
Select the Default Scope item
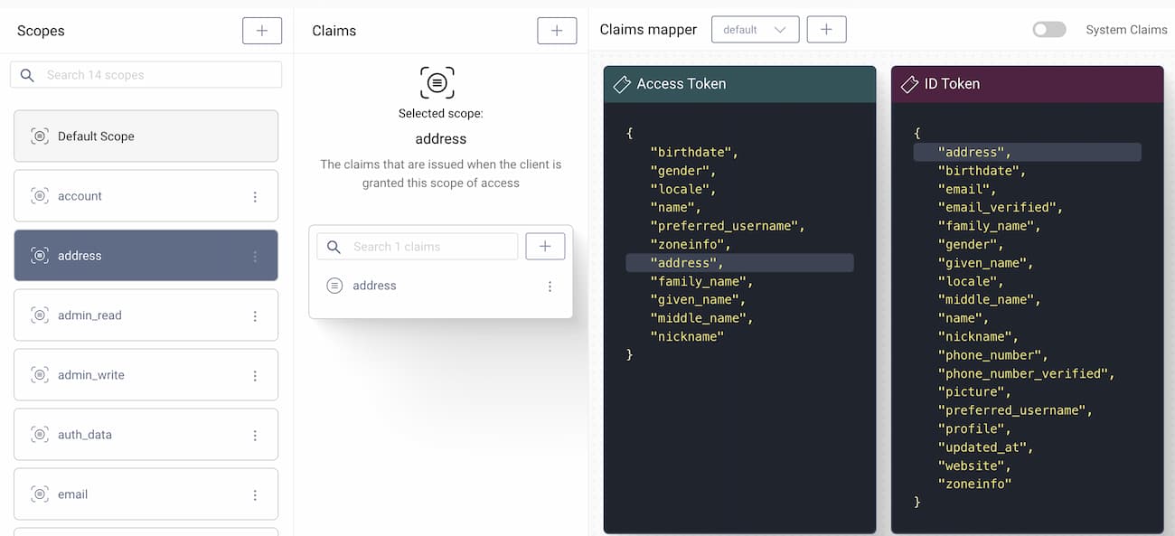146,136
